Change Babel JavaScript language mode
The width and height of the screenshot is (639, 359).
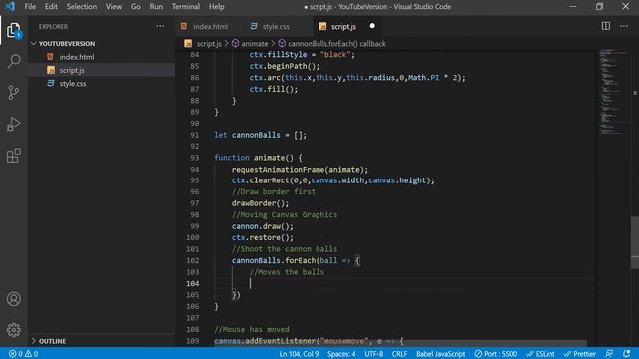[x=440, y=354]
